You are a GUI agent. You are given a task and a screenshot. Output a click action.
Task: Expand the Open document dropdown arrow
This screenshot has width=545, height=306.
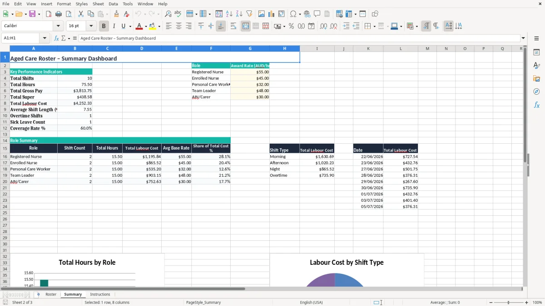[25, 14]
